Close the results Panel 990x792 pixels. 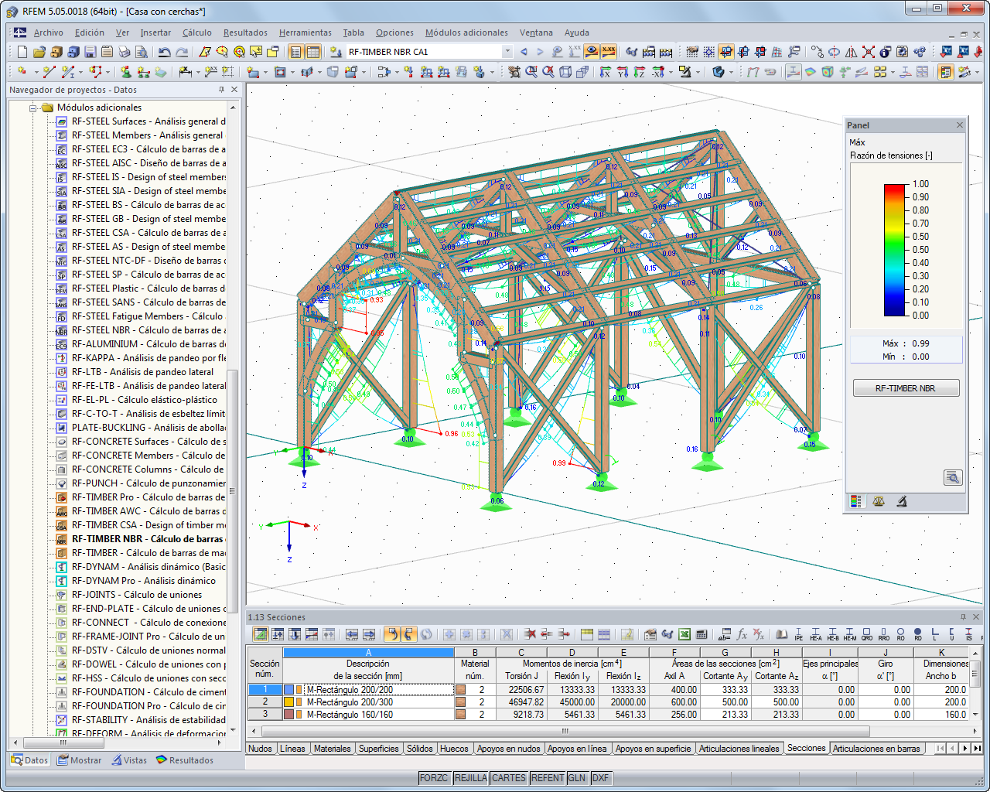960,125
